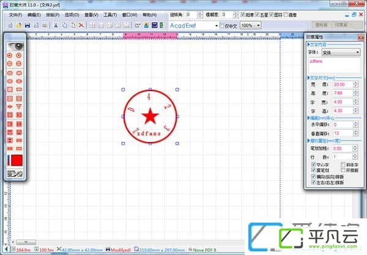Enable the 环排版 checkbox
This screenshot has height=255, width=367.
[343, 170]
